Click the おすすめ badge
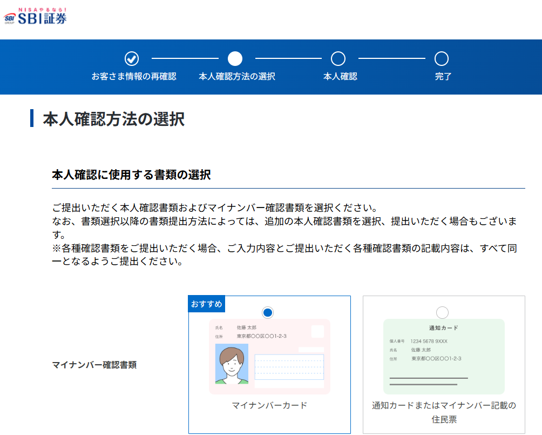The height and width of the screenshot is (435, 542). click(207, 304)
